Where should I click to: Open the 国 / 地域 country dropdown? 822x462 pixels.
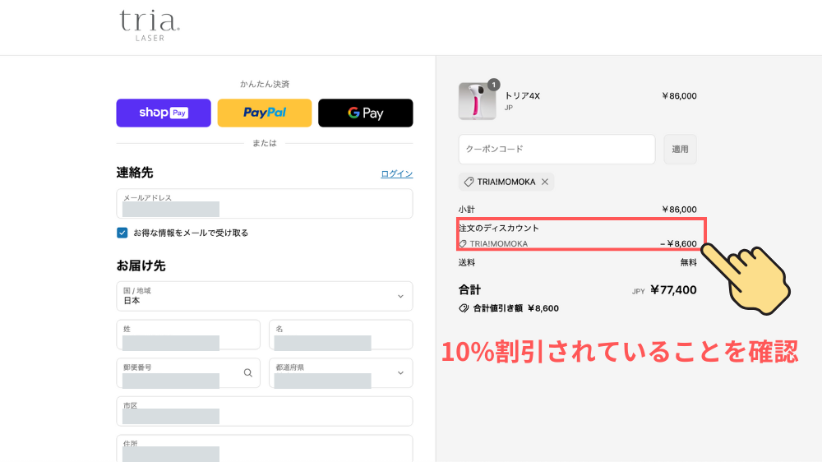[x=265, y=296]
